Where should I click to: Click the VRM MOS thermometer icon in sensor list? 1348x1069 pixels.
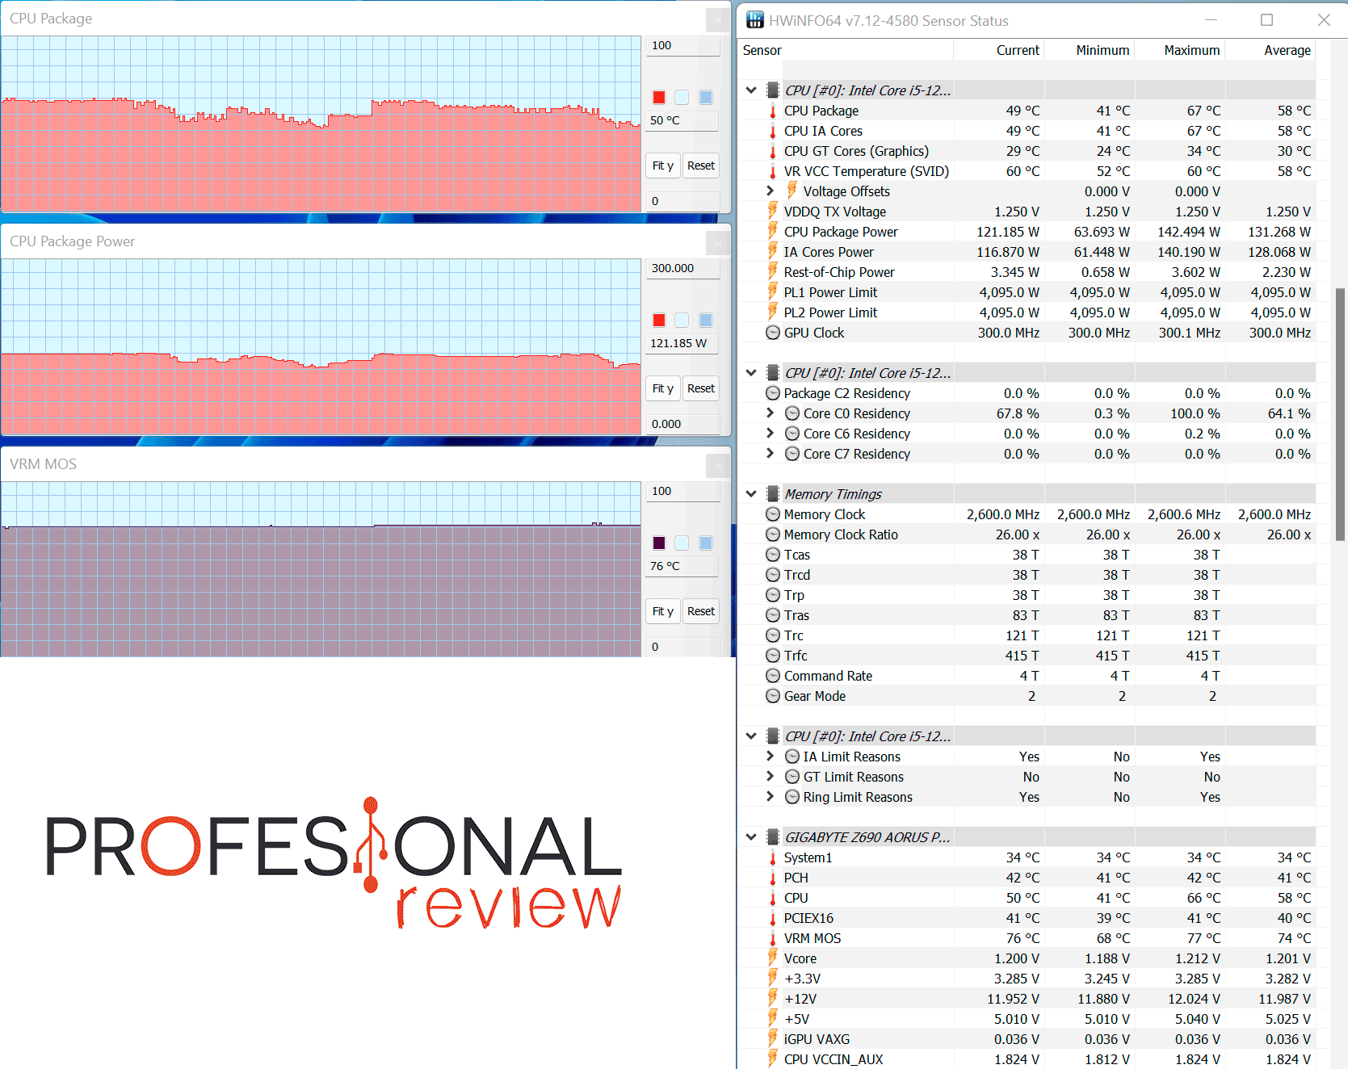coord(773,938)
